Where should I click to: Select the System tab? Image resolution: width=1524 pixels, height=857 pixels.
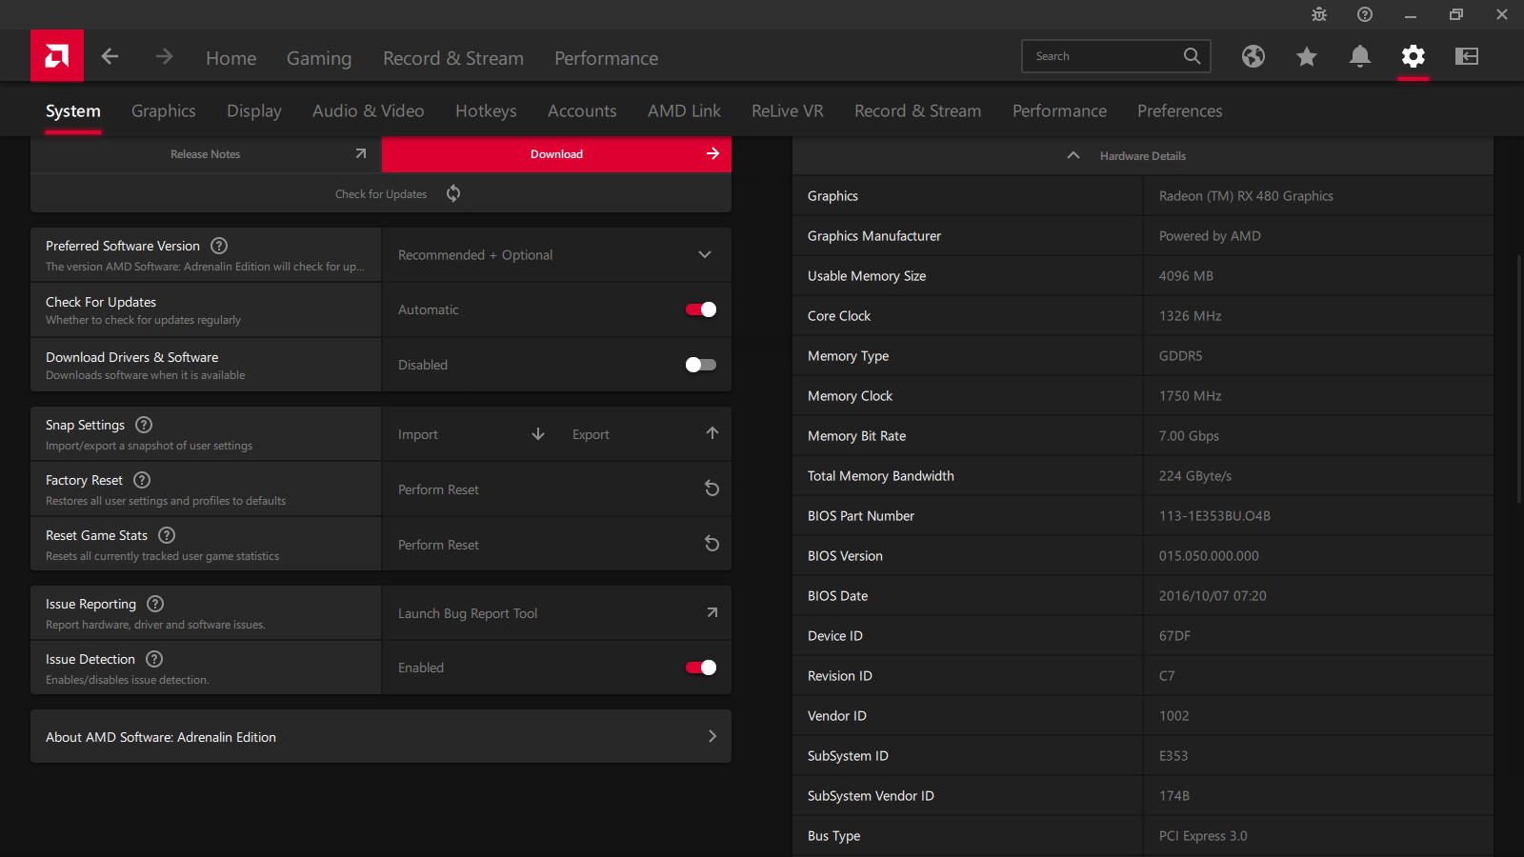(x=73, y=111)
